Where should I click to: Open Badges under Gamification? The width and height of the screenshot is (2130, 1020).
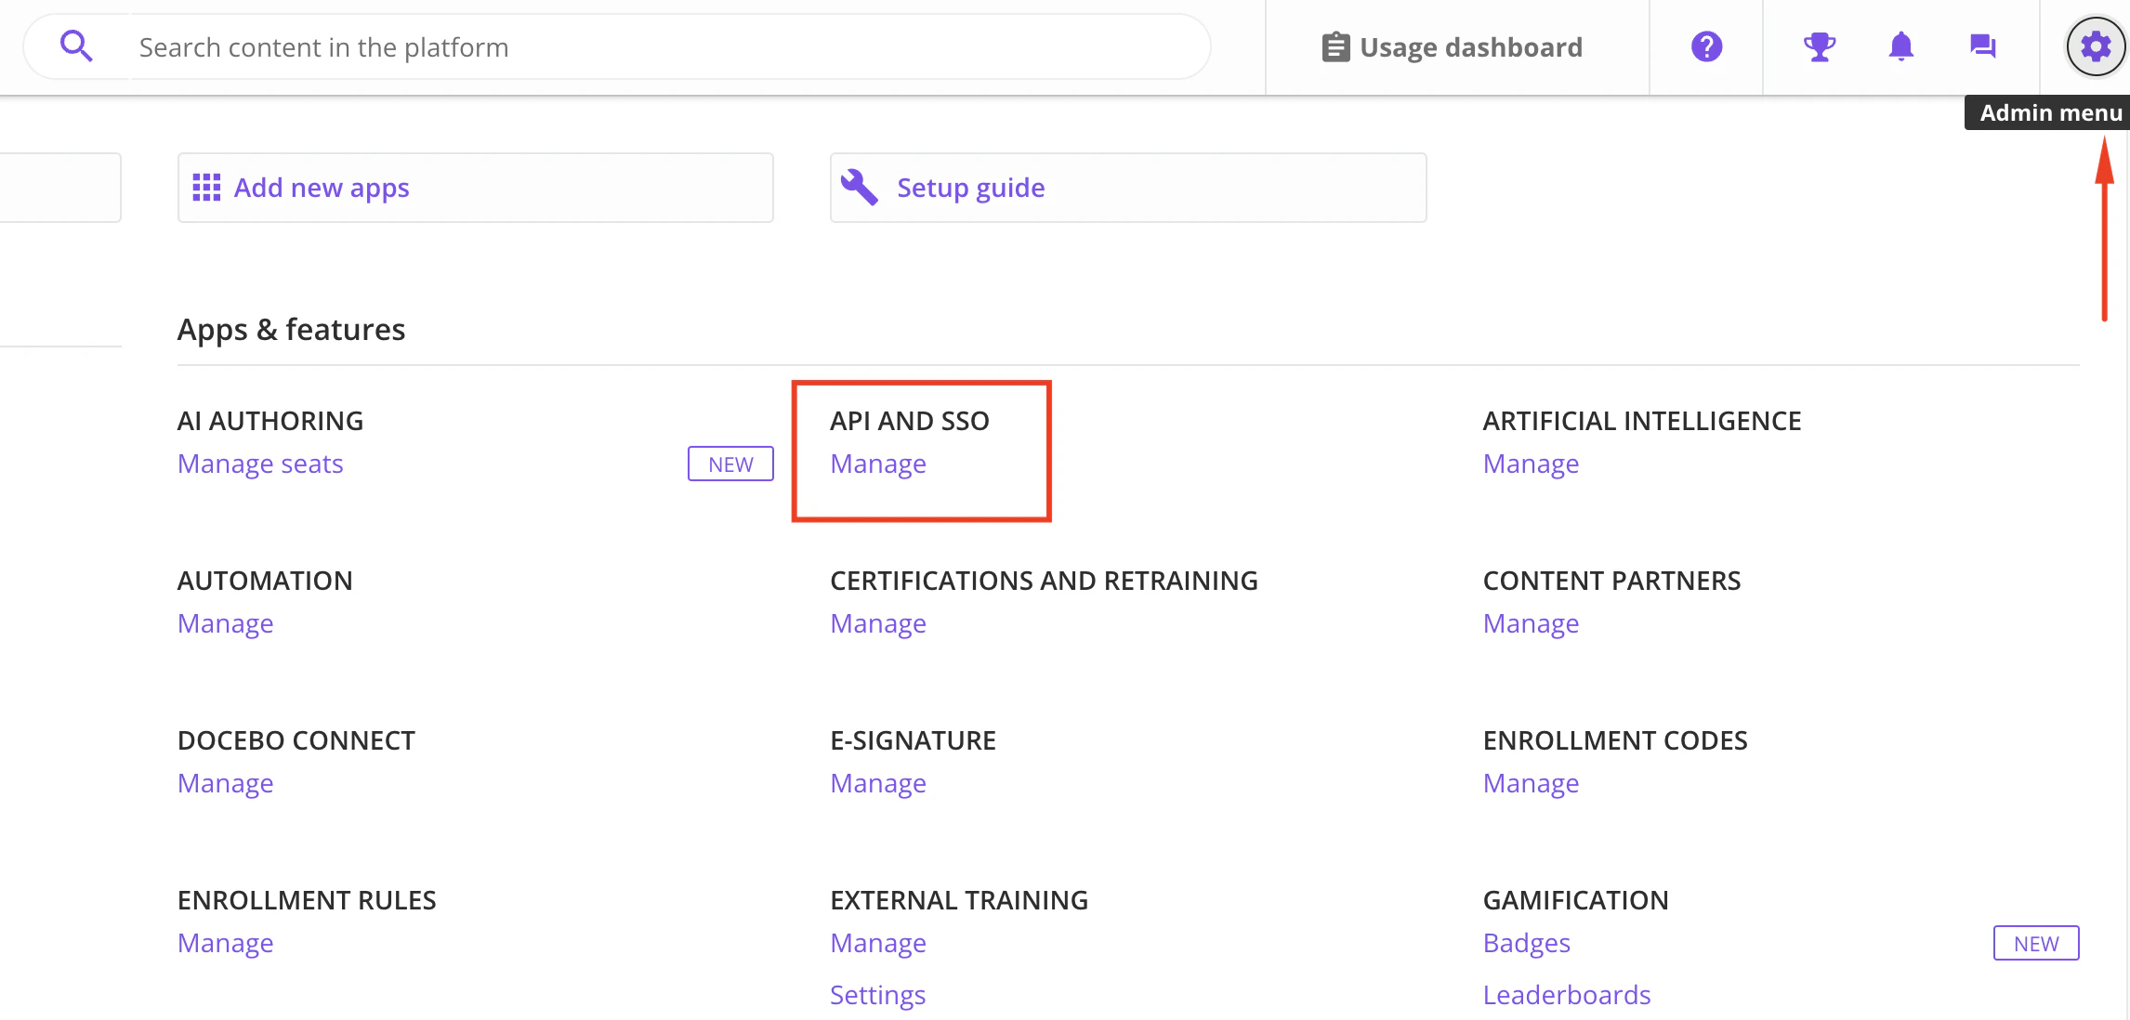click(1526, 943)
